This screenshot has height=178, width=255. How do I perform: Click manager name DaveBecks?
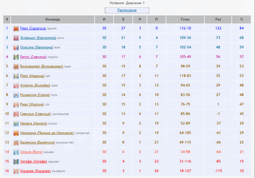pyautogui.click(x=58, y=171)
